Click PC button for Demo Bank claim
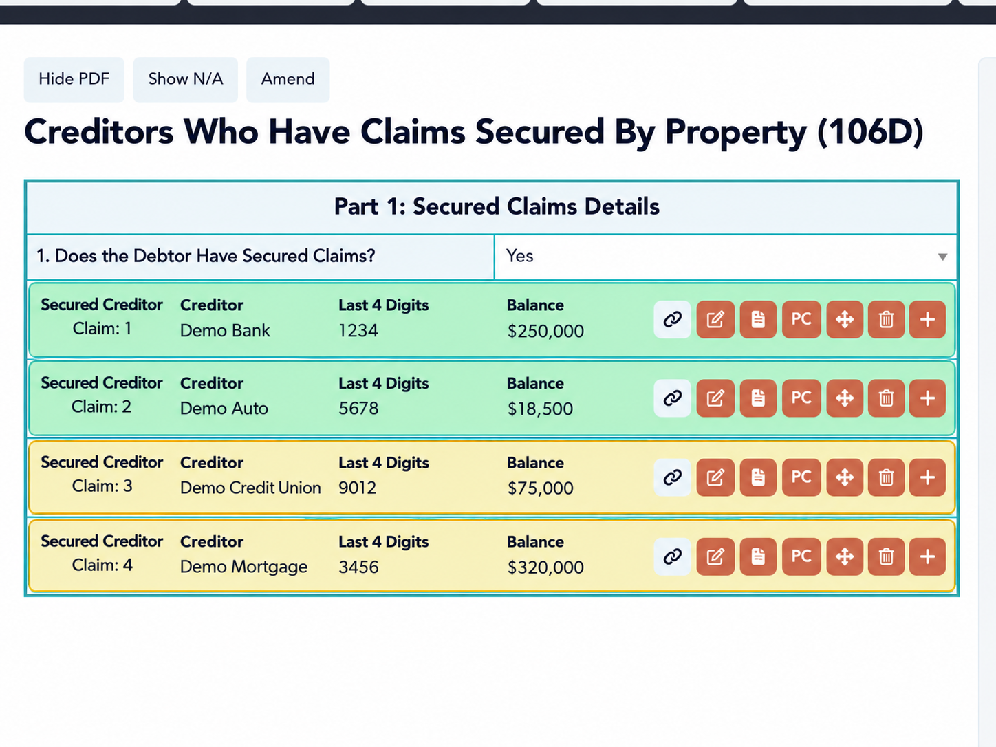 (x=801, y=319)
